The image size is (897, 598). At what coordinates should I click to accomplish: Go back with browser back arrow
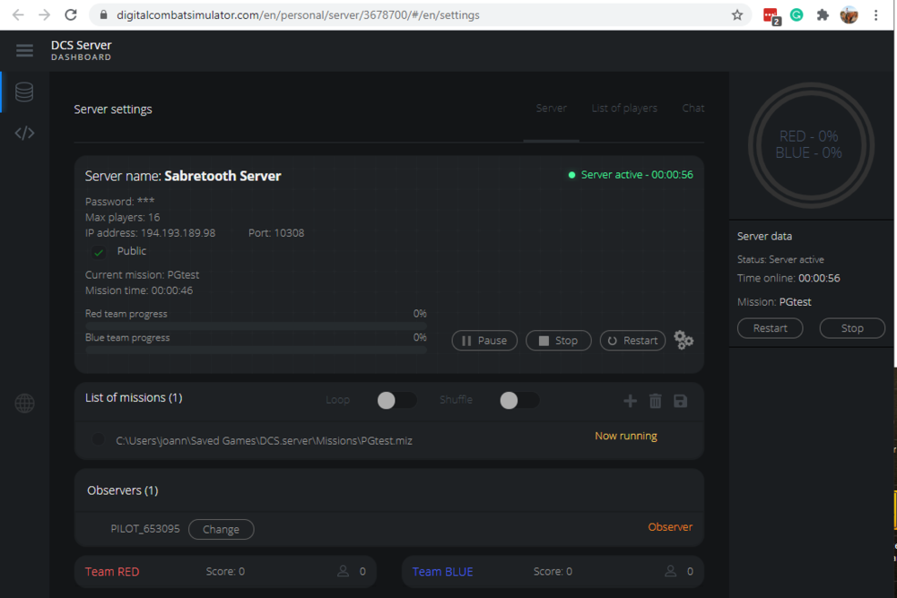pos(18,15)
